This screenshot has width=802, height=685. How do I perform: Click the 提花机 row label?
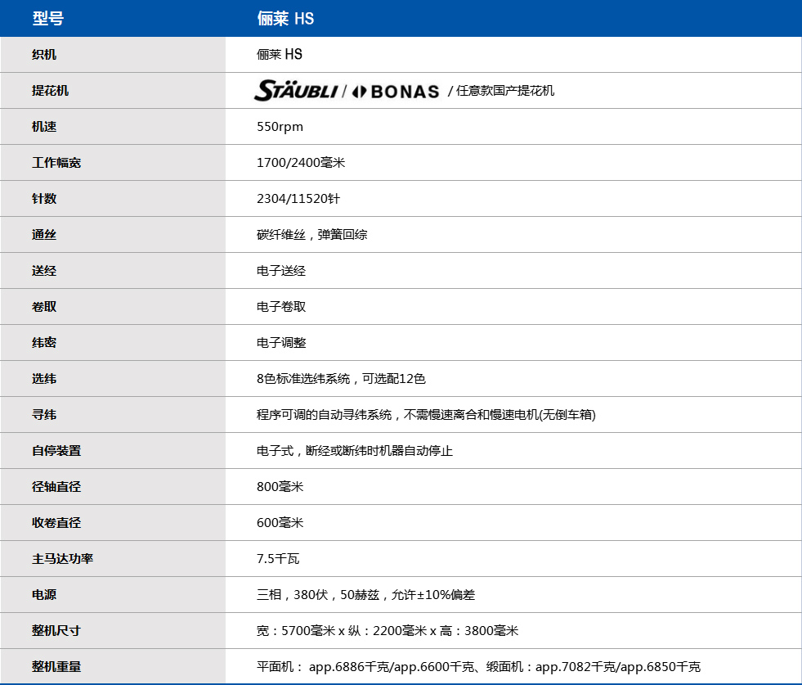pos(50,91)
